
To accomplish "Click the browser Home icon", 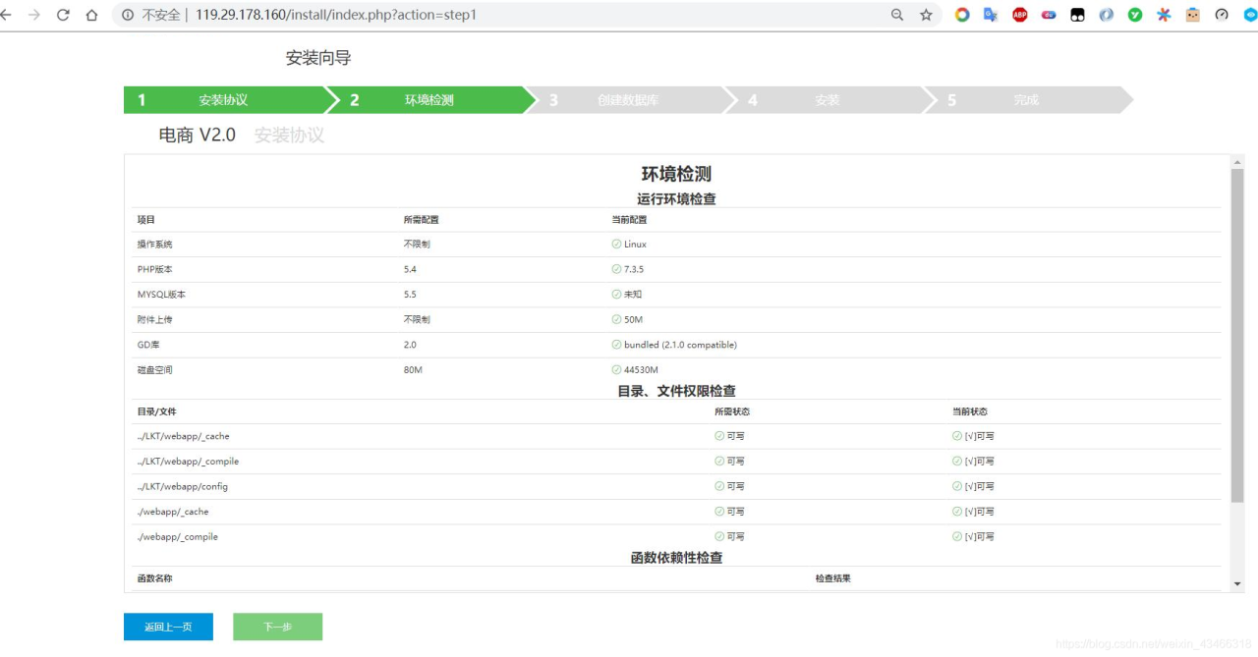I will pos(93,15).
